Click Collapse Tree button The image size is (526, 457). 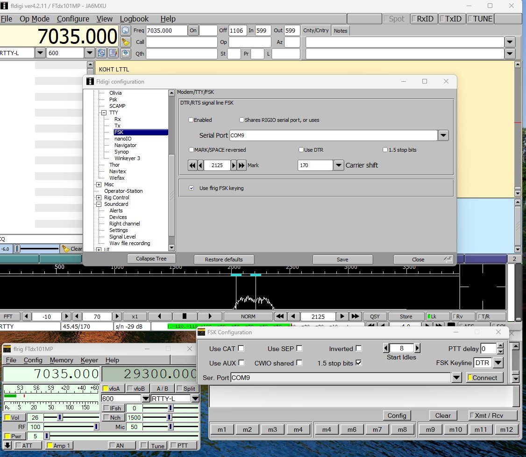[151, 259]
